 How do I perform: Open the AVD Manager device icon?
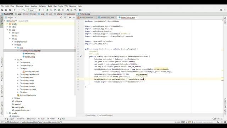(x=71, y=10)
